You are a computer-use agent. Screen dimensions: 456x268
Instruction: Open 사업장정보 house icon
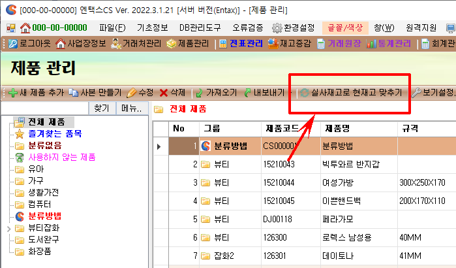click(x=61, y=44)
